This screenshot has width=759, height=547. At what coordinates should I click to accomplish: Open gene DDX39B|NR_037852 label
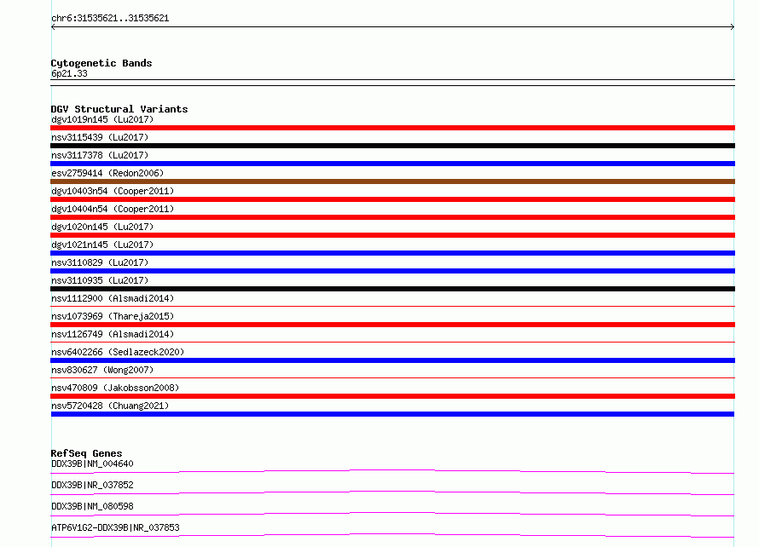tap(92, 485)
